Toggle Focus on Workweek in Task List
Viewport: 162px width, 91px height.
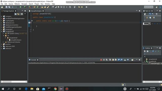[x=157, y=14]
